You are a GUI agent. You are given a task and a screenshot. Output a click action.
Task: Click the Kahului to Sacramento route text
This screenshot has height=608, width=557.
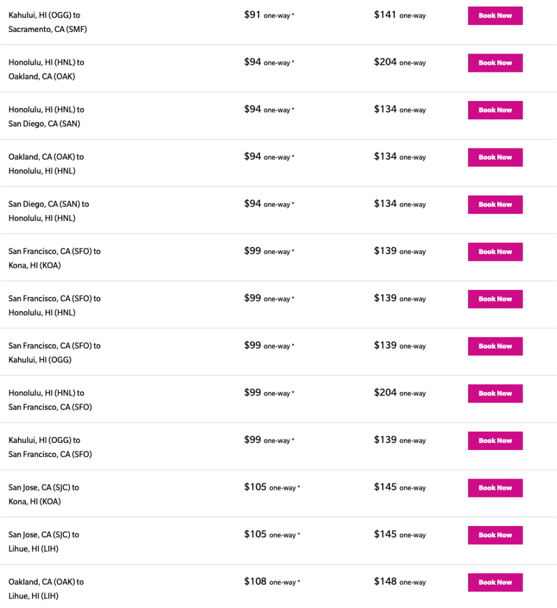point(47,22)
